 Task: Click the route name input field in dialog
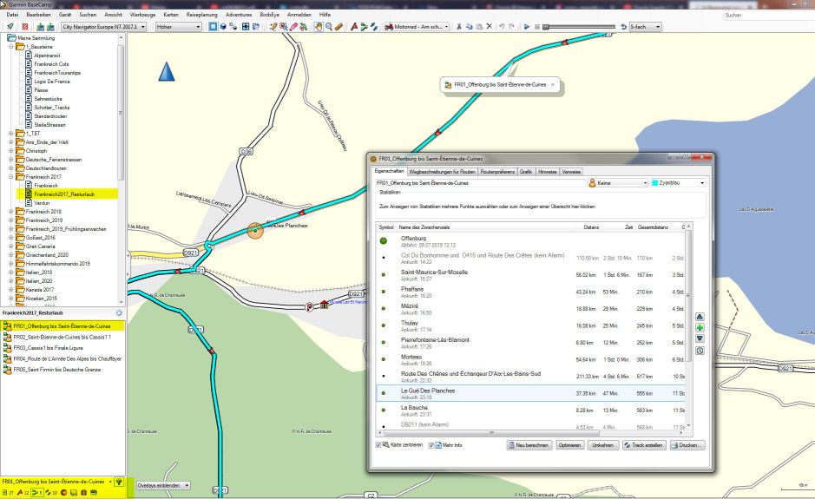click(x=480, y=183)
